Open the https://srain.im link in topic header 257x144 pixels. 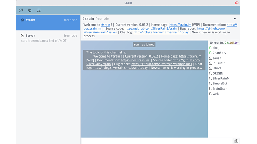click(180, 25)
